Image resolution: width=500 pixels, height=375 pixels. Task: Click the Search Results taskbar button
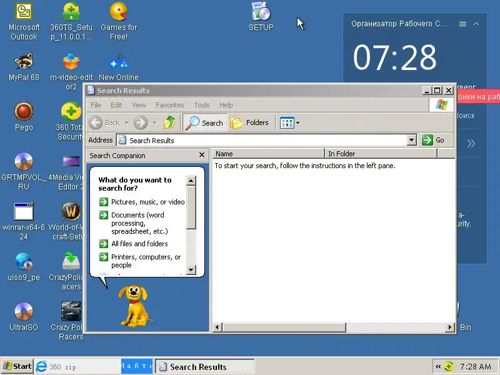205,367
